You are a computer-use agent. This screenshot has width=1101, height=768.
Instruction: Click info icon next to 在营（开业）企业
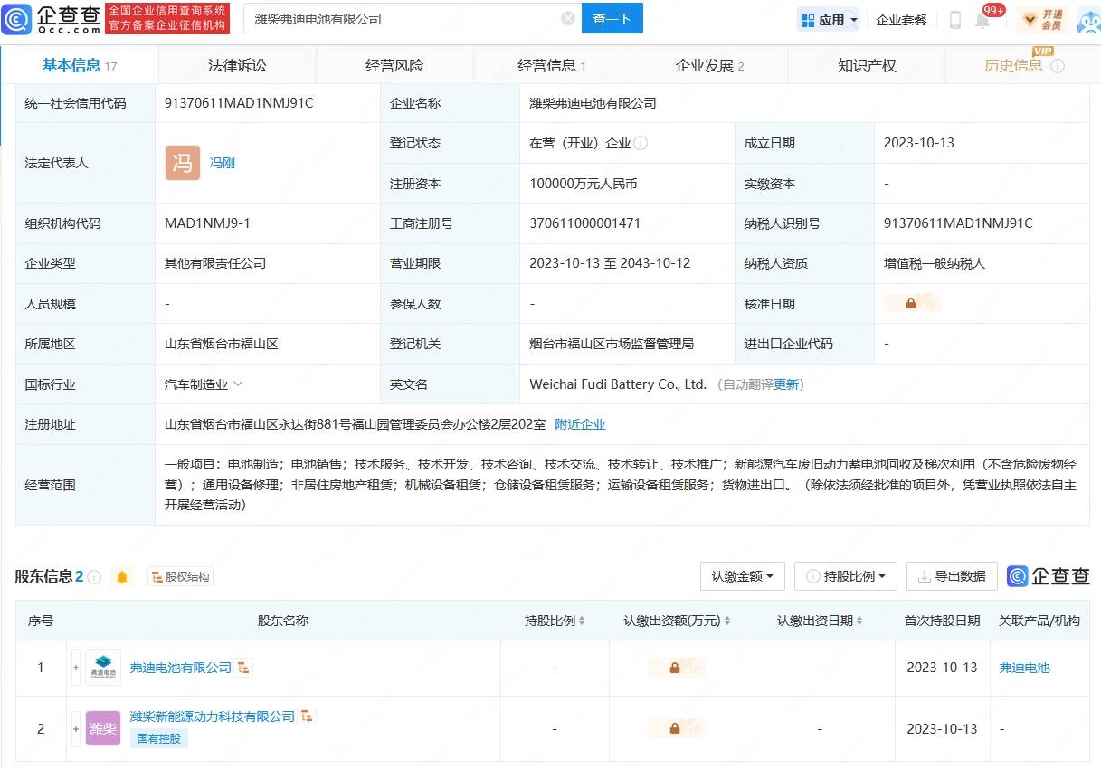pos(641,143)
